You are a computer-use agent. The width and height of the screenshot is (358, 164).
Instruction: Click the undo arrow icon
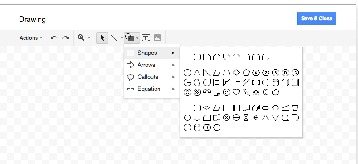pos(54,38)
